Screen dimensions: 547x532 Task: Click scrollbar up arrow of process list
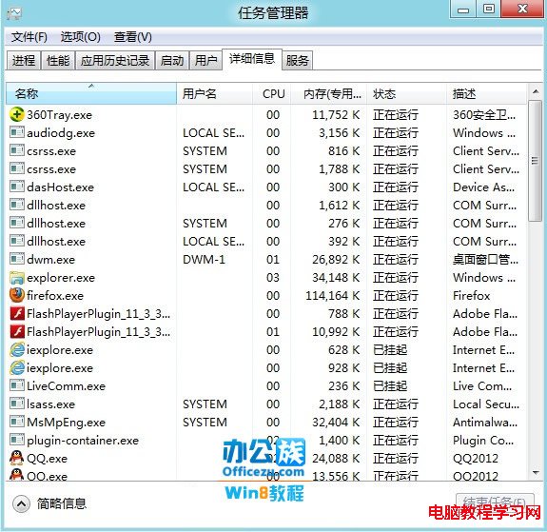coord(535,91)
